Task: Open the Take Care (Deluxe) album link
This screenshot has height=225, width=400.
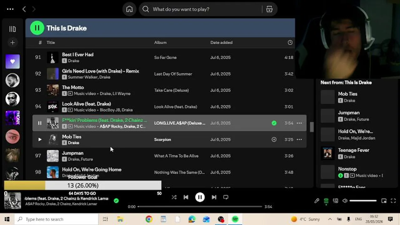Action: (171, 90)
